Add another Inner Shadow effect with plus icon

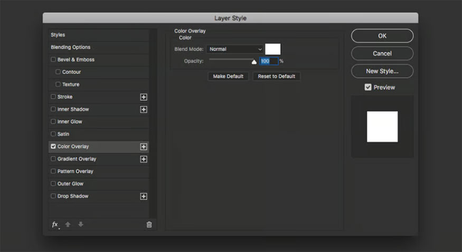(143, 110)
